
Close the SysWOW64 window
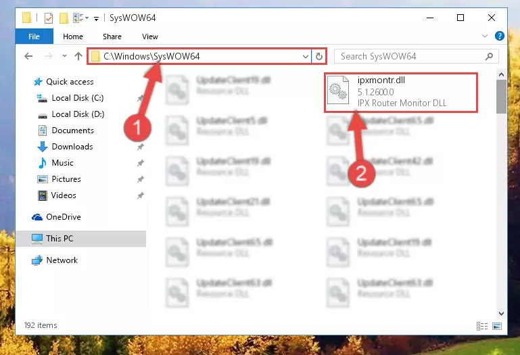coord(492,18)
